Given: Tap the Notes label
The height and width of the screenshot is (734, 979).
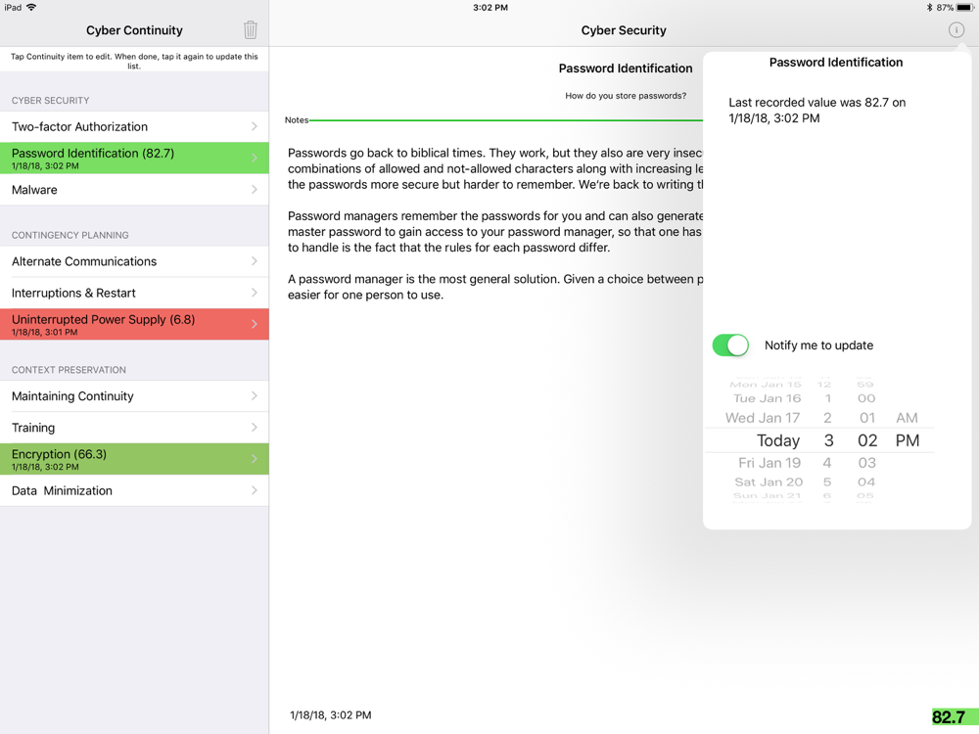Looking at the screenshot, I should click(x=297, y=119).
